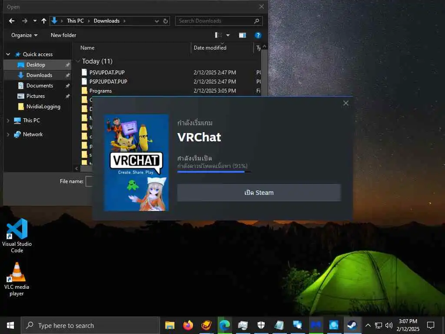Screen dimensions: 445x334
Task: Launch Firefox from the taskbar
Action: 188,325
